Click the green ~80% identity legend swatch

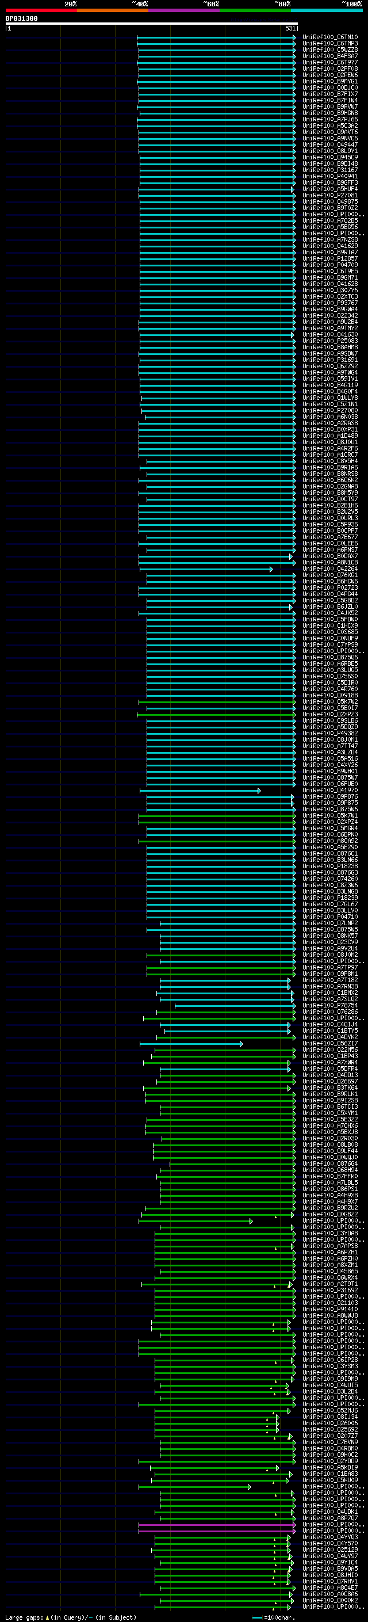point(255,10)
